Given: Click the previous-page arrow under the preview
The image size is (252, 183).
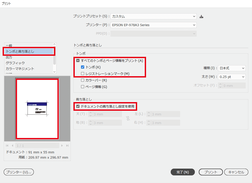Looking at the screenshot, I should coord(12,145).
